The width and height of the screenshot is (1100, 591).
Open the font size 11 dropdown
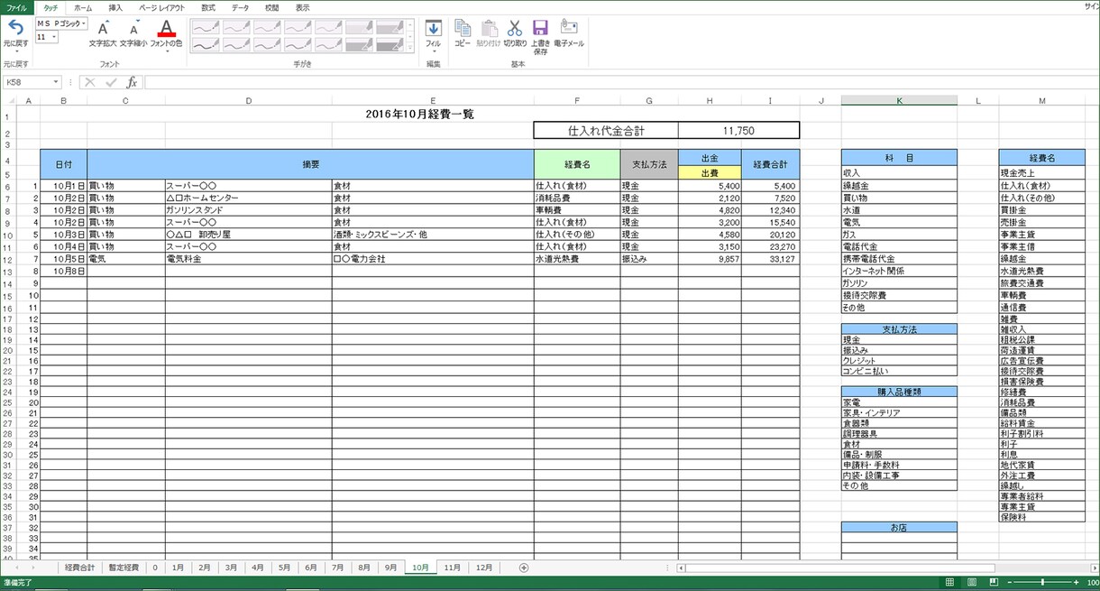click(x=55, y=37)
